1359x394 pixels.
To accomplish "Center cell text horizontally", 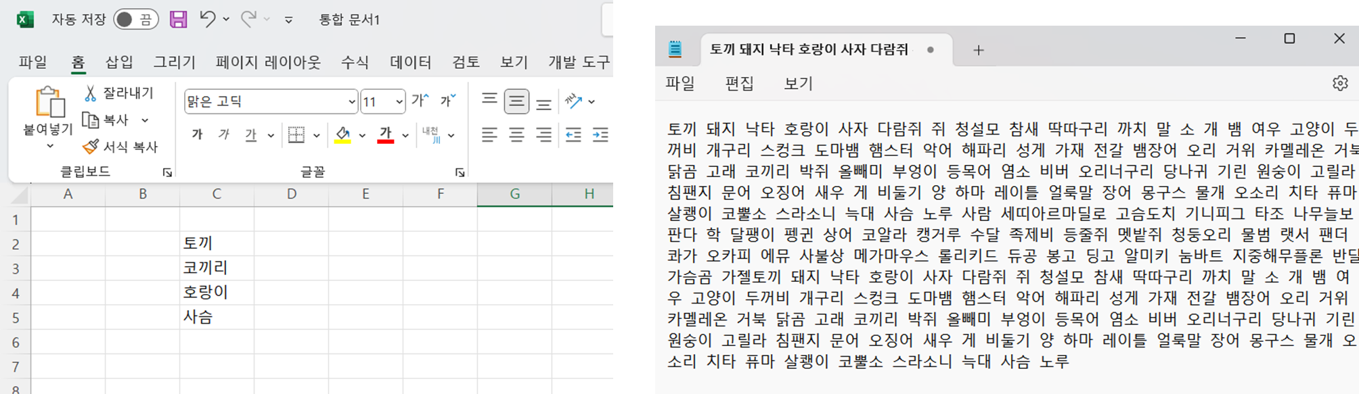I will 516,135.
